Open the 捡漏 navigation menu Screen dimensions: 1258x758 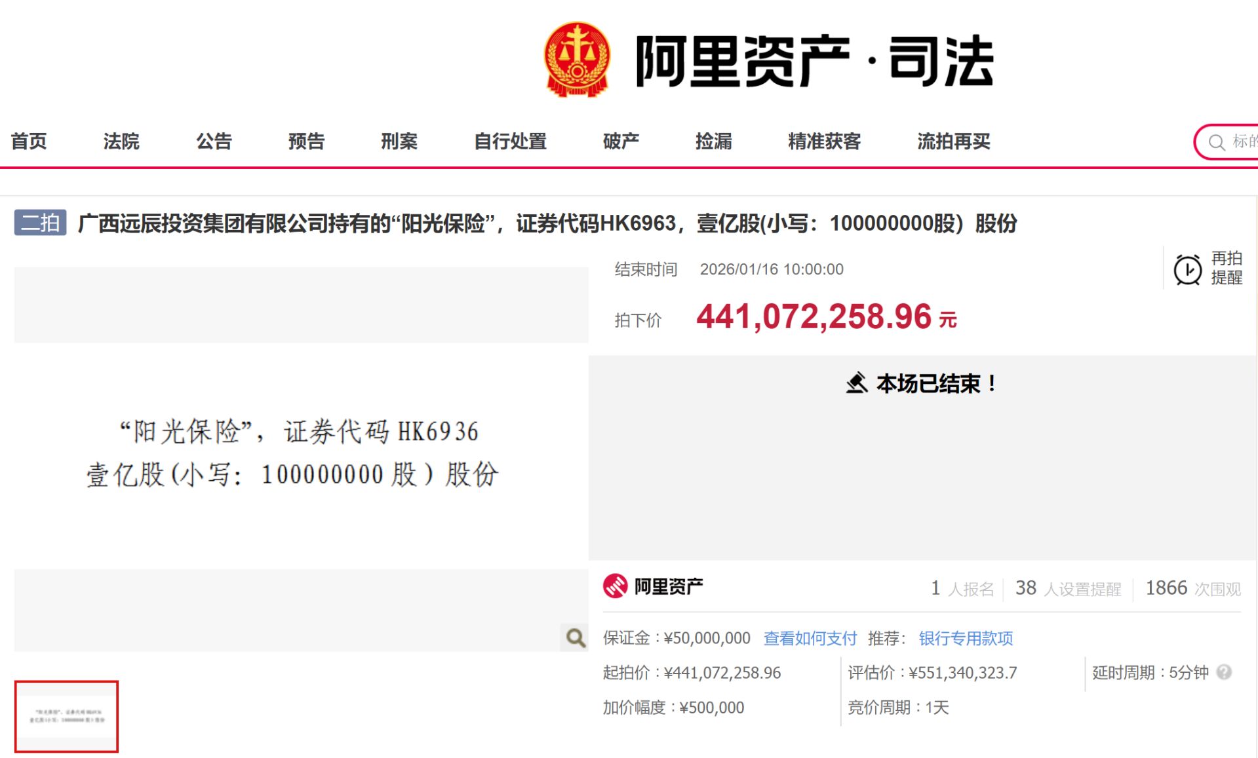[713, 142]
